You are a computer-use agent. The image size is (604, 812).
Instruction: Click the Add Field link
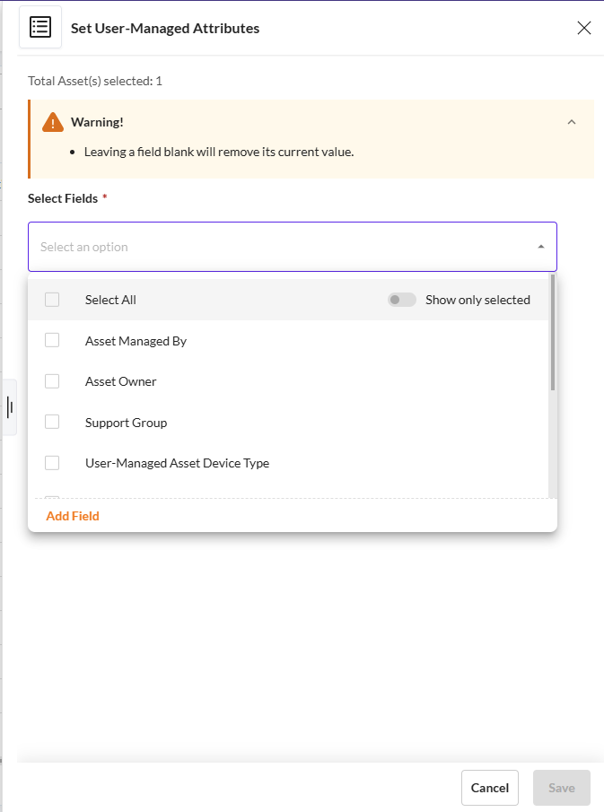tap(73, 516)
